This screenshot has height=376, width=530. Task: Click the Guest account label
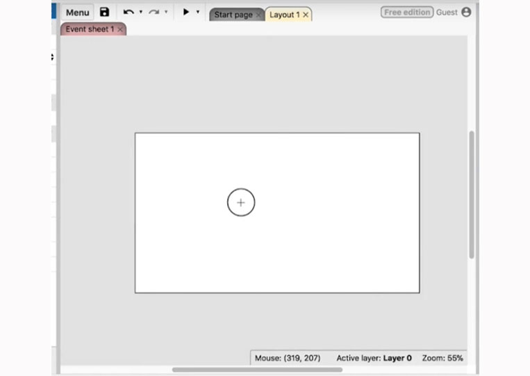[x=447, y=13]
